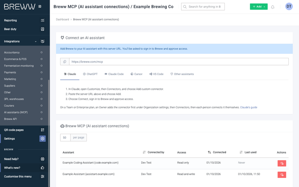Open Customise this menu
This screenshot has height=187, width=299.
pos(18,176)
